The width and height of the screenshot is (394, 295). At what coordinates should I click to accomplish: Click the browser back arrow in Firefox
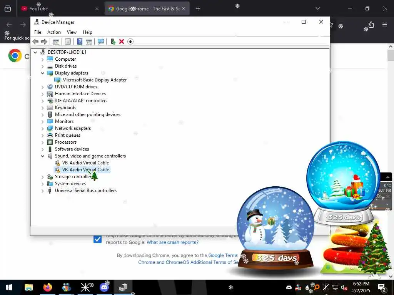click(x=9, y=25)
